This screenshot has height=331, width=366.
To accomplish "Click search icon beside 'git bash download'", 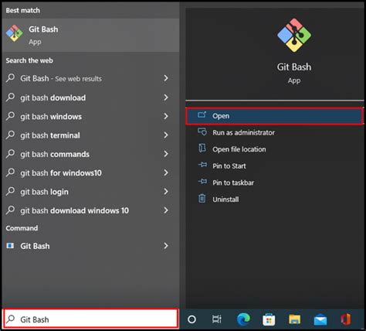I will click(10, 97).
